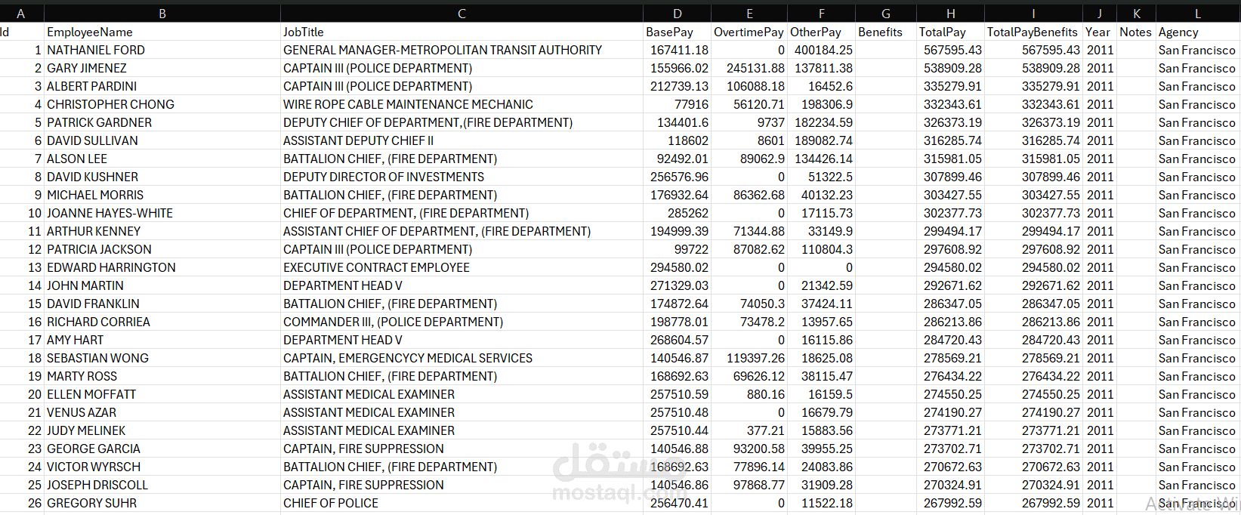Screen dimensions: 1241x515
Task: Select the column C header
Action: point(462,14)
